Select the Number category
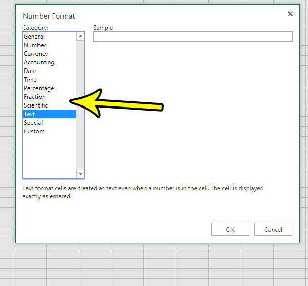 coord(50,45)
